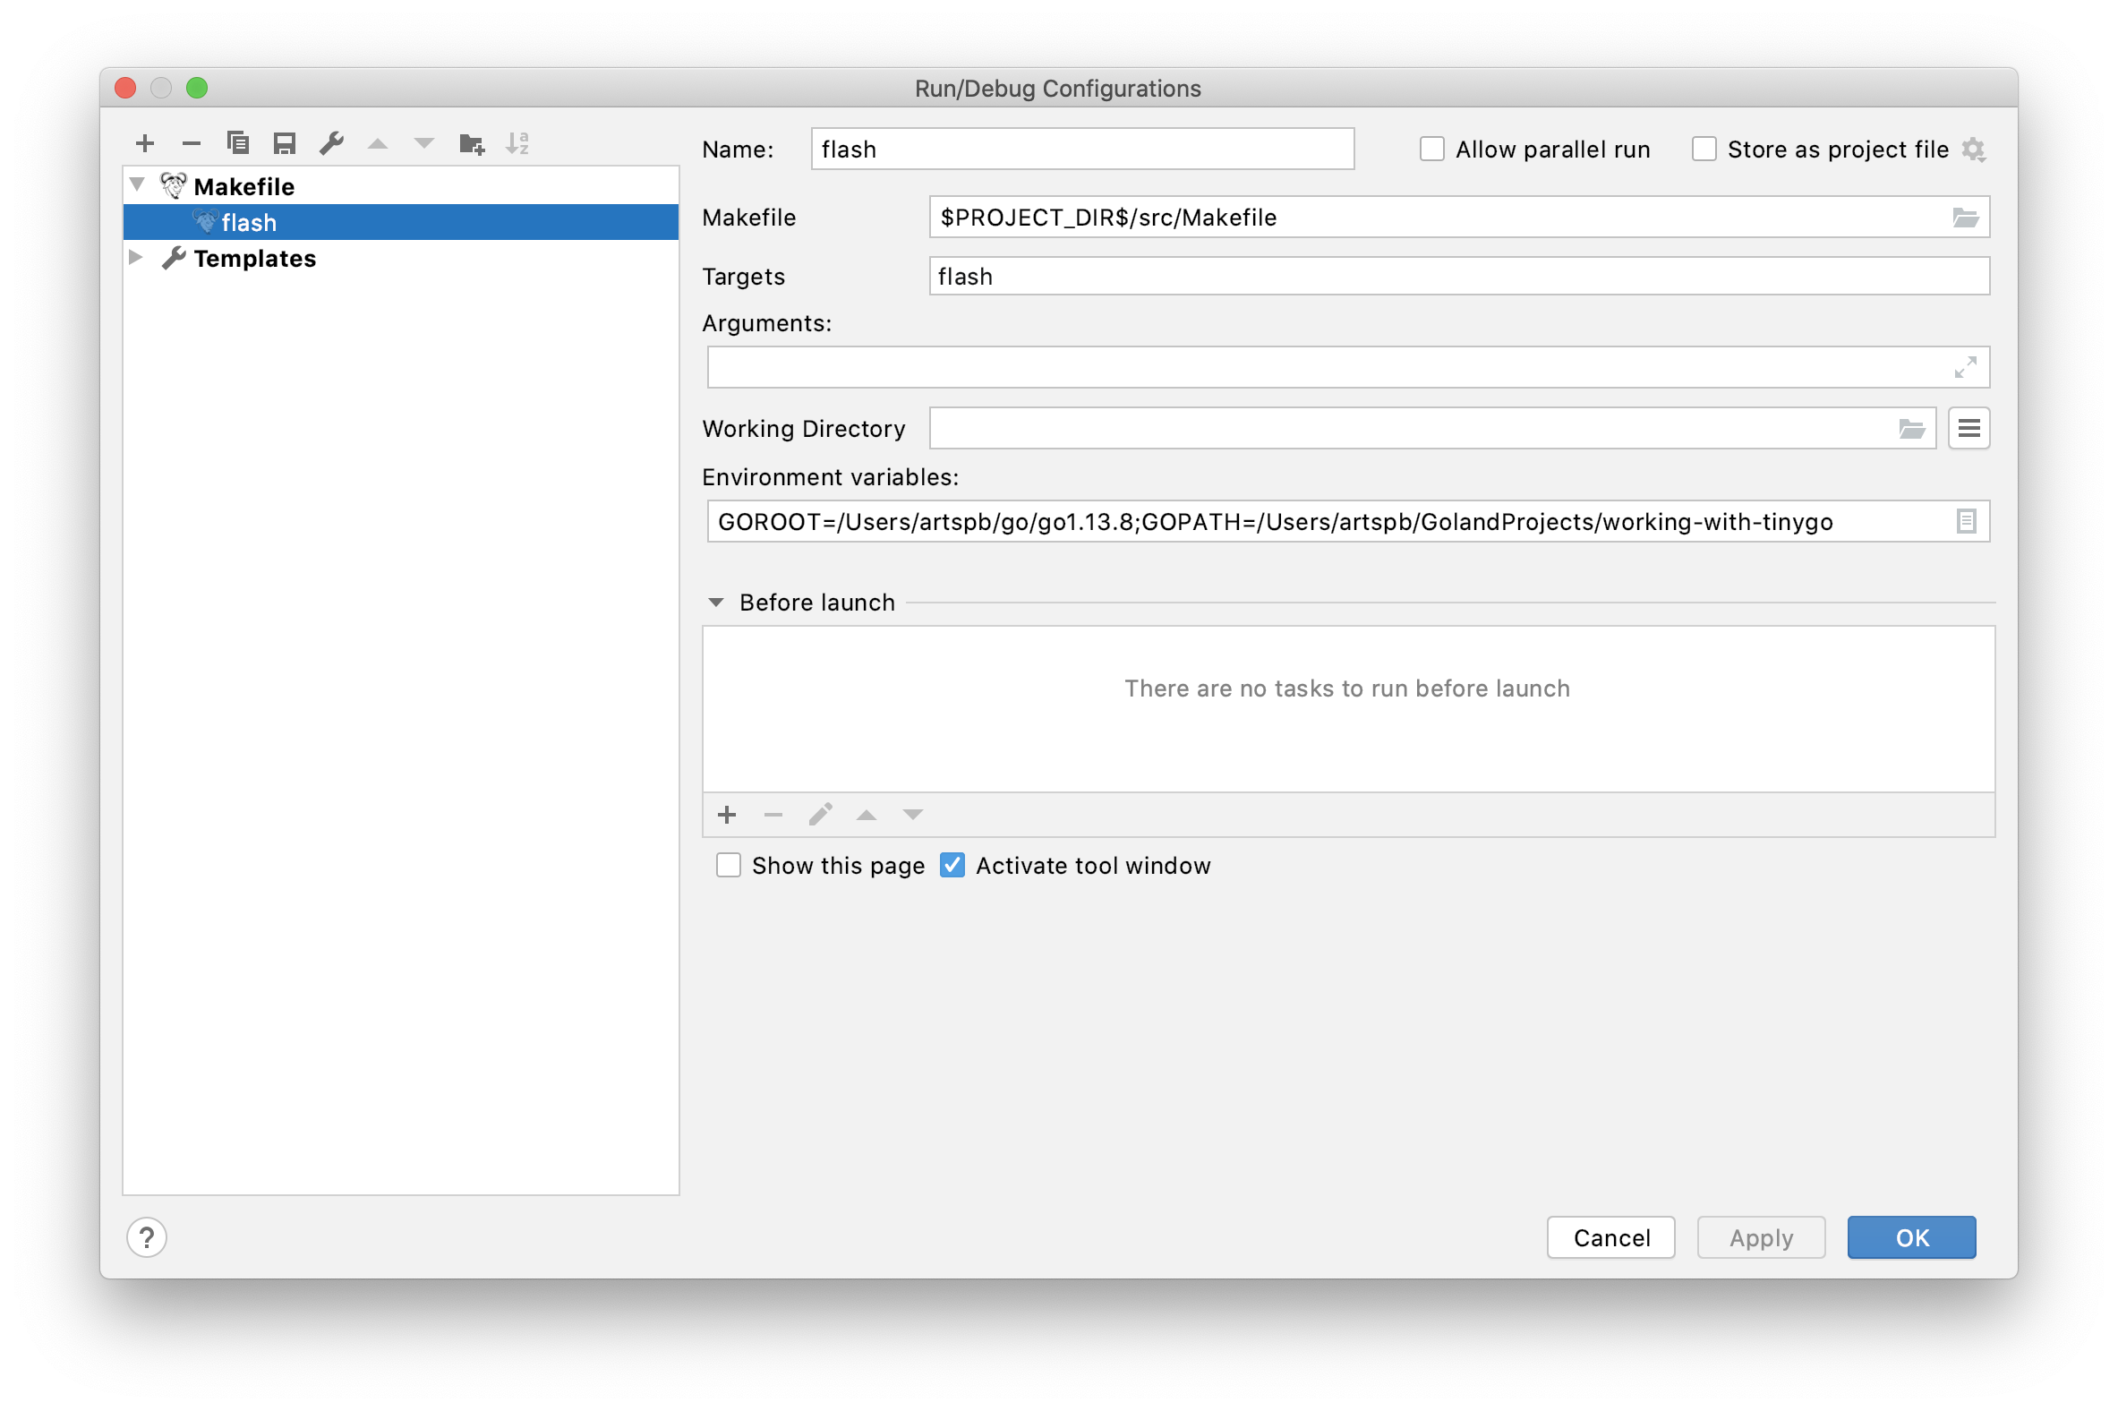Image resolution: width=2118 pixels, height=1411 pixels.
Task: Click the OK button
Action: point(1910,1238)
